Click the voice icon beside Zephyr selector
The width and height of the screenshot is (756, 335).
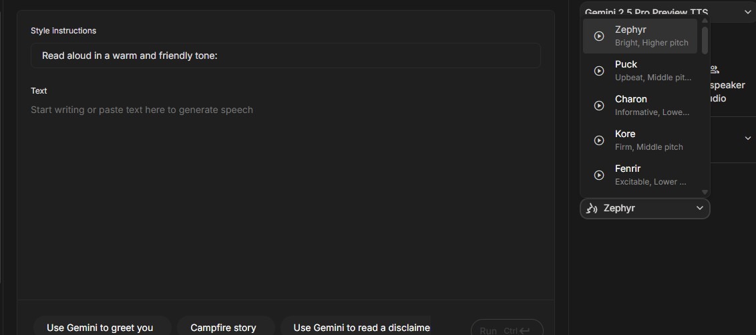click(591, 209)
